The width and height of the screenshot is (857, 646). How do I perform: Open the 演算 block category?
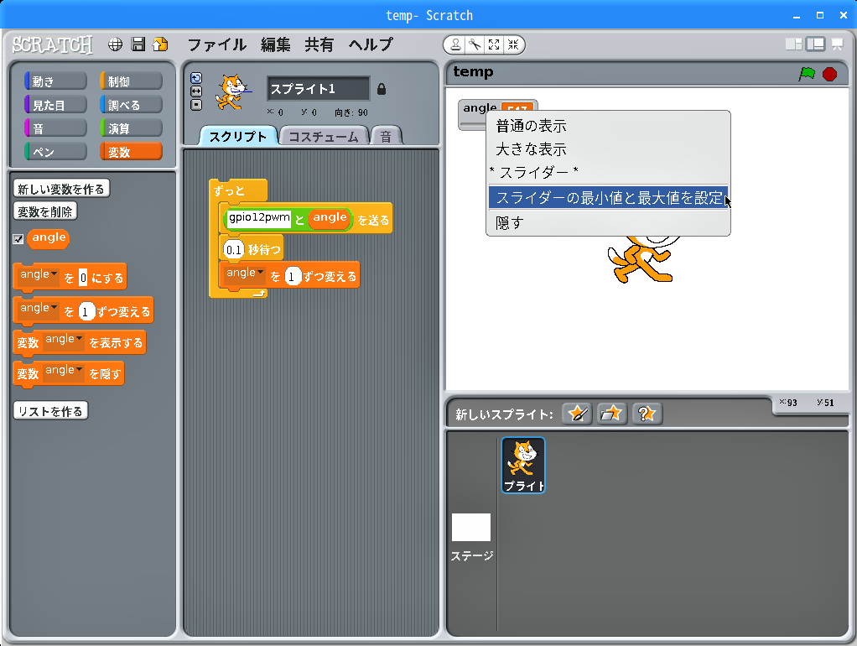point(131,128)
